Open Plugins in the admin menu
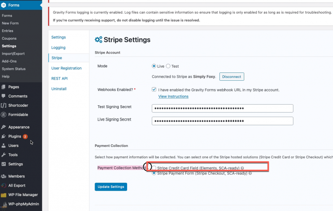This screenshot has width=333, height=211. click(x=15, y=136)
